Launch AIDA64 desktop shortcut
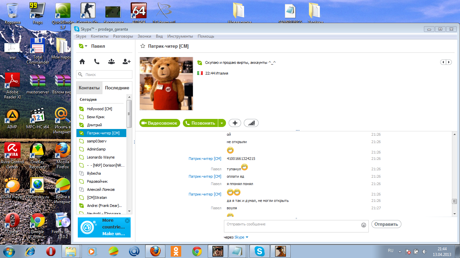 click(138, 13)
